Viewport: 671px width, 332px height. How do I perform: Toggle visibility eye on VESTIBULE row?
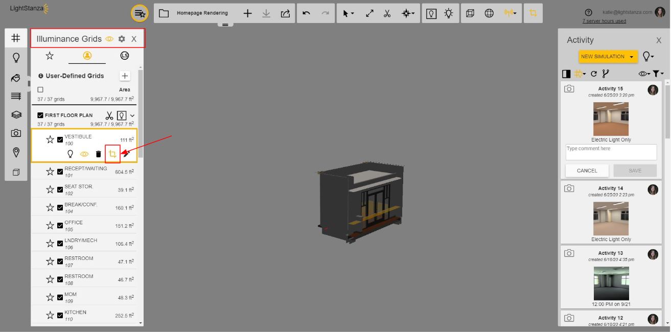point(85,154)
